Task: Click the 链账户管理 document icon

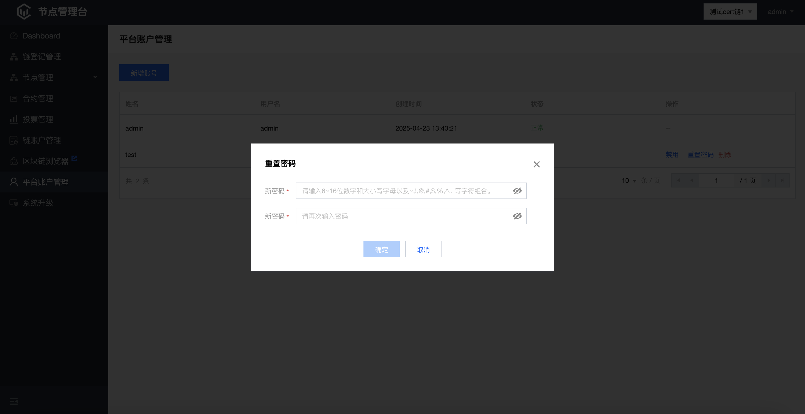Action: tap(14, 140)
